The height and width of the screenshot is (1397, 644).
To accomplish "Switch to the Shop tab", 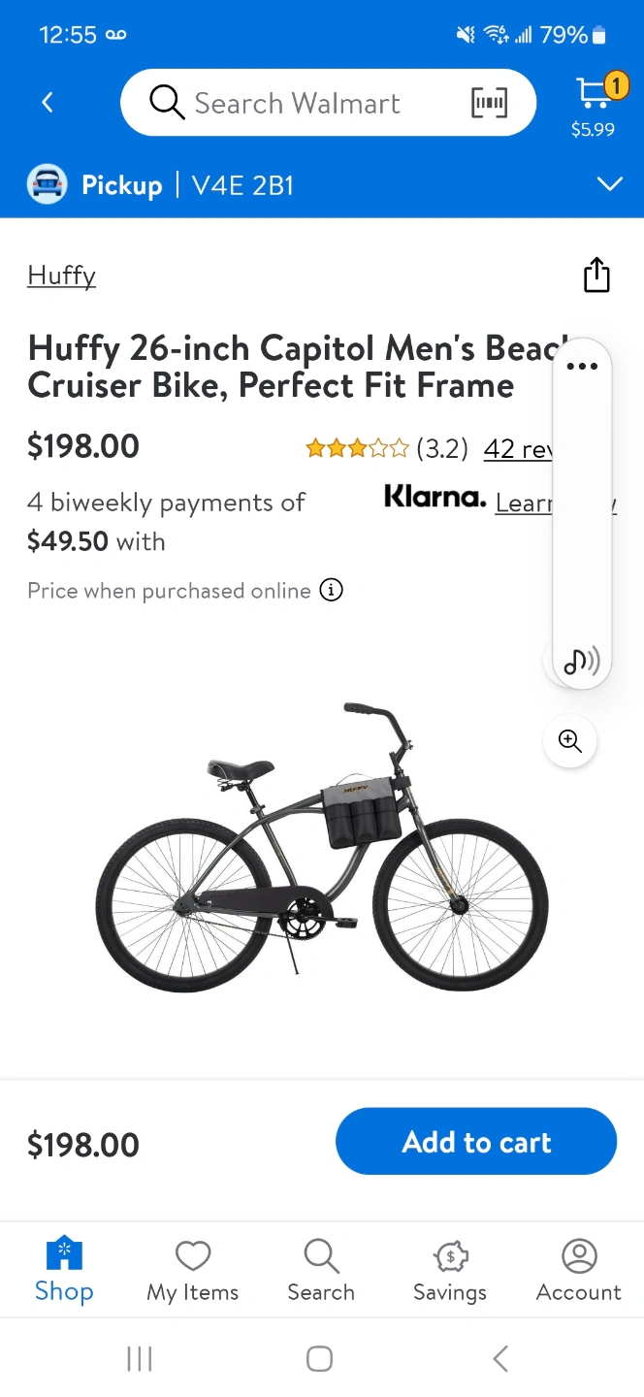I will [64, 1270].
